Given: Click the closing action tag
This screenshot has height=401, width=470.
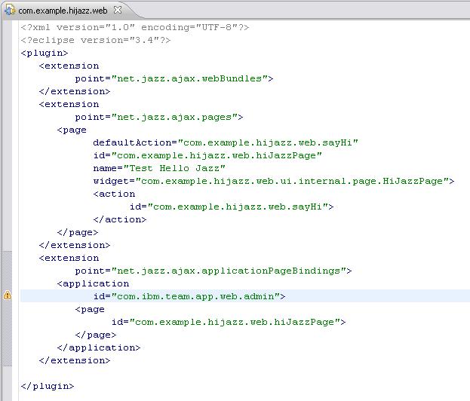Looking at the screenshot, I should 119,219.
